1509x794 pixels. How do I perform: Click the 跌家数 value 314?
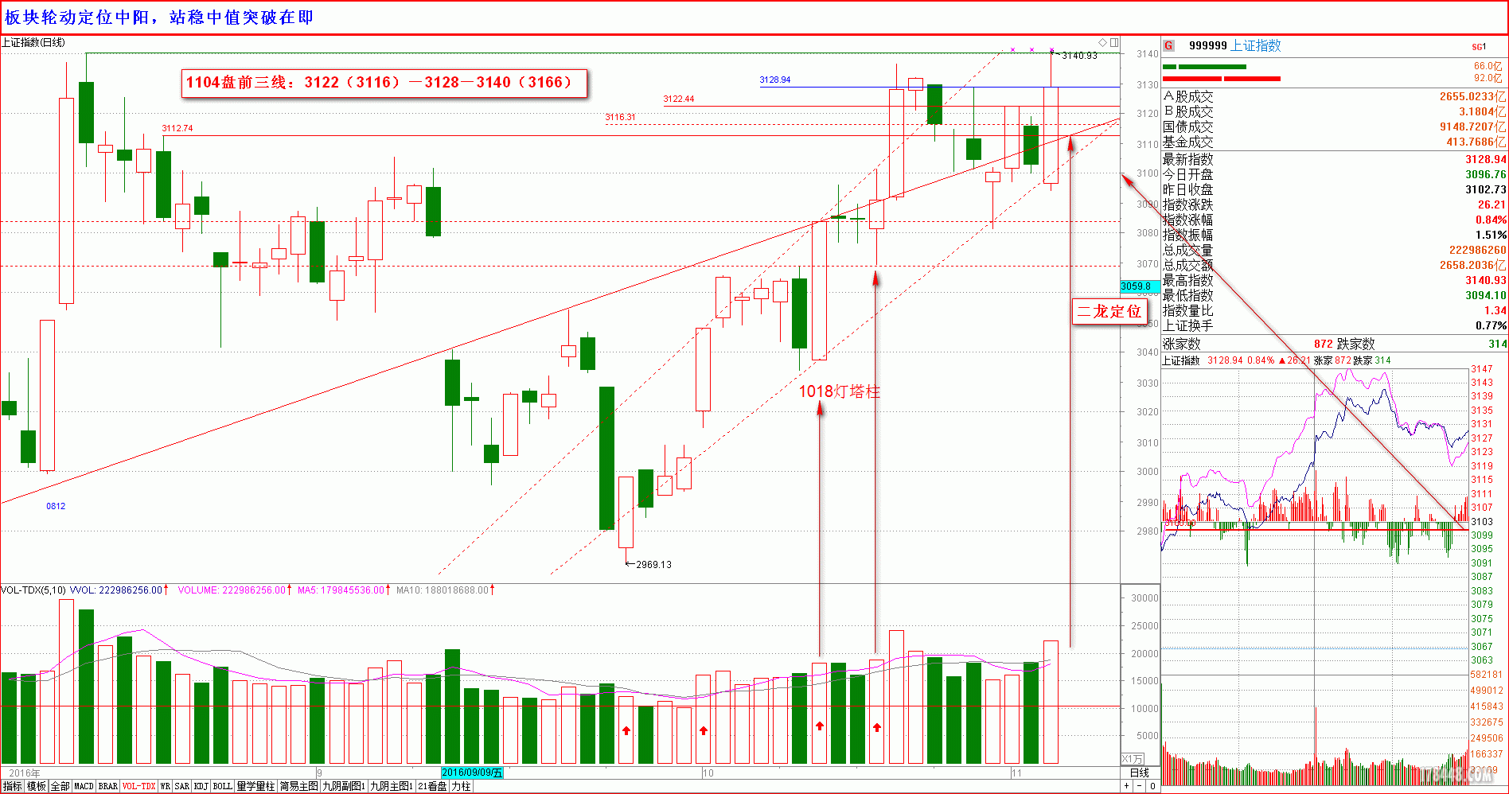1497,344
